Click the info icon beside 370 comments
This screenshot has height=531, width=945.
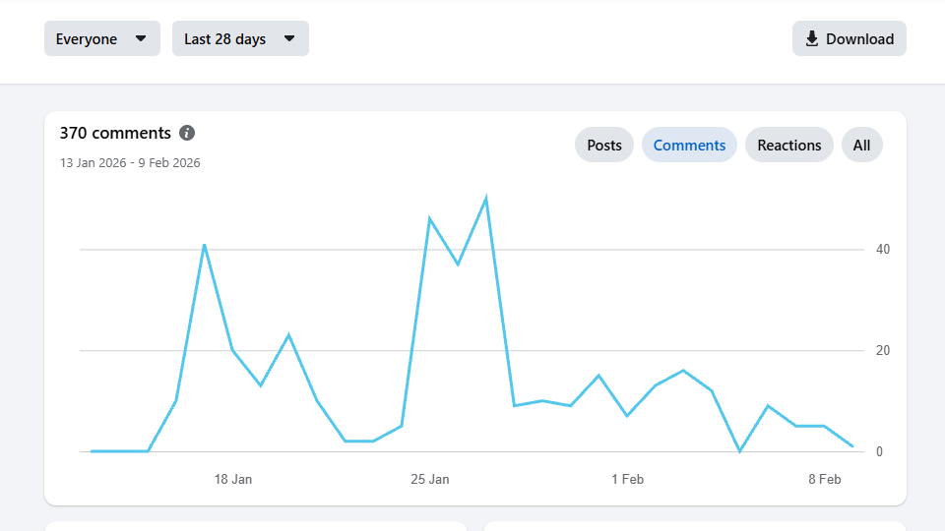187,133
